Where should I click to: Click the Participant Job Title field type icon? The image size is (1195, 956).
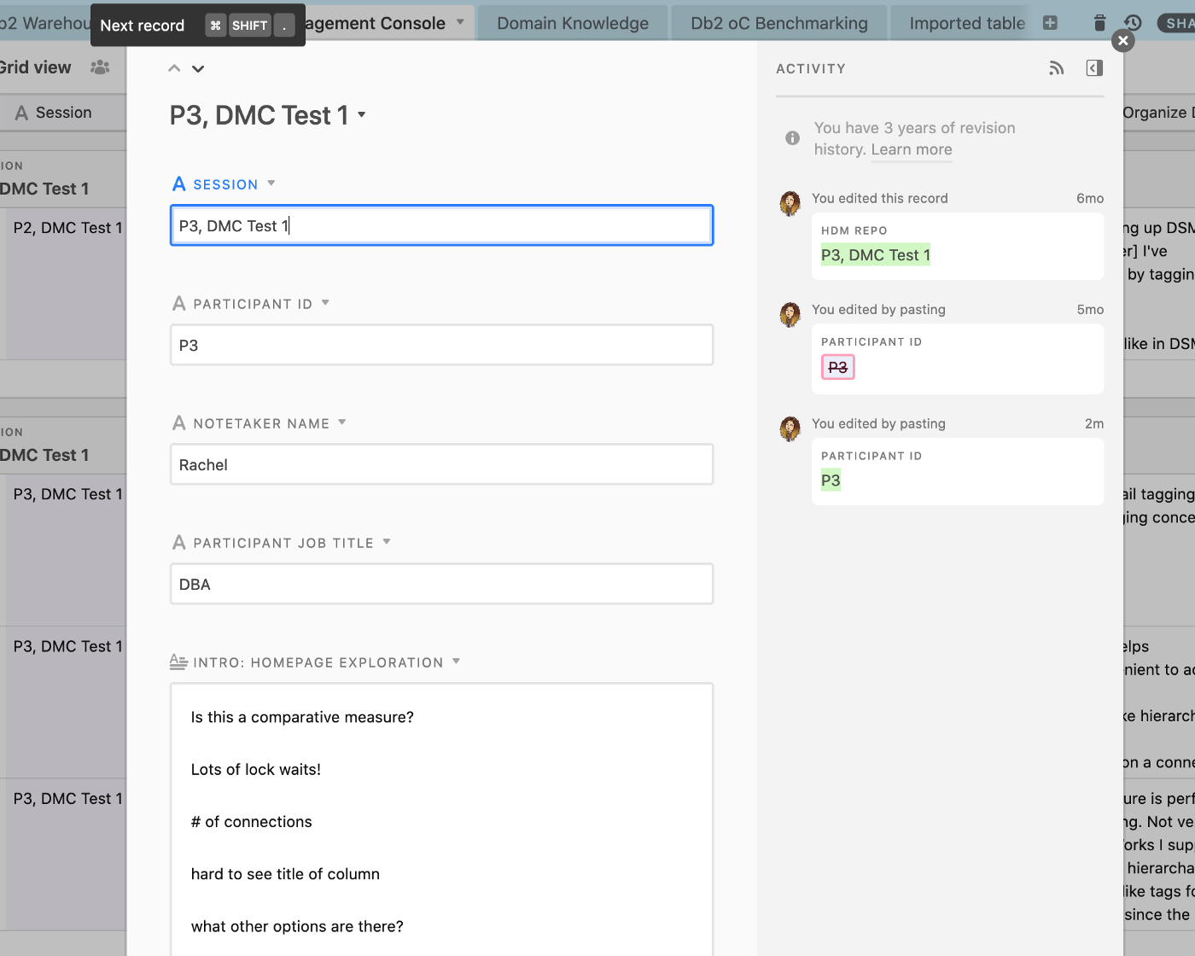(x=178, y=542)
